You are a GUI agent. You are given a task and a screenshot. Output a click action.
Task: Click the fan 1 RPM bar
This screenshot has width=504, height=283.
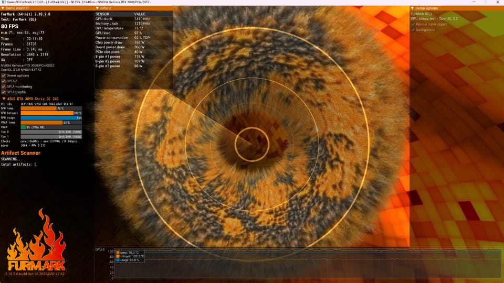tap(51, 137)
